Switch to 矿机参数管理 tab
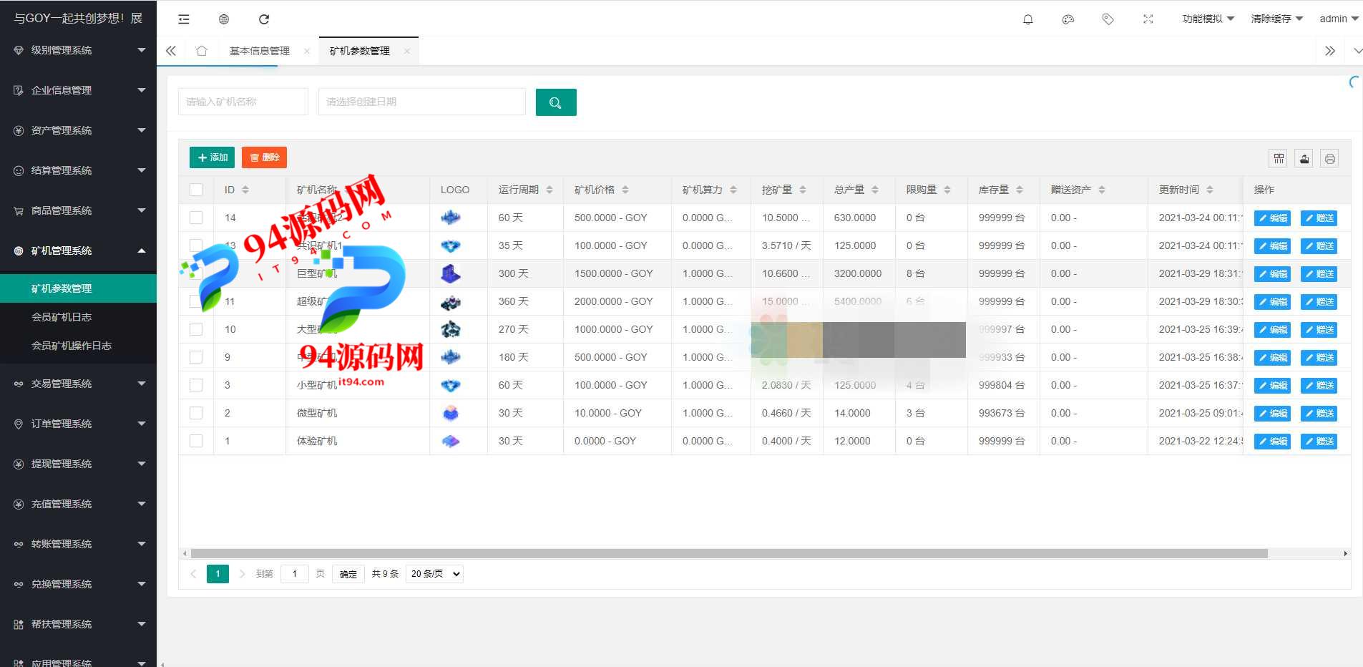The width and height of the screenshot is (1363, 667). 360,51
